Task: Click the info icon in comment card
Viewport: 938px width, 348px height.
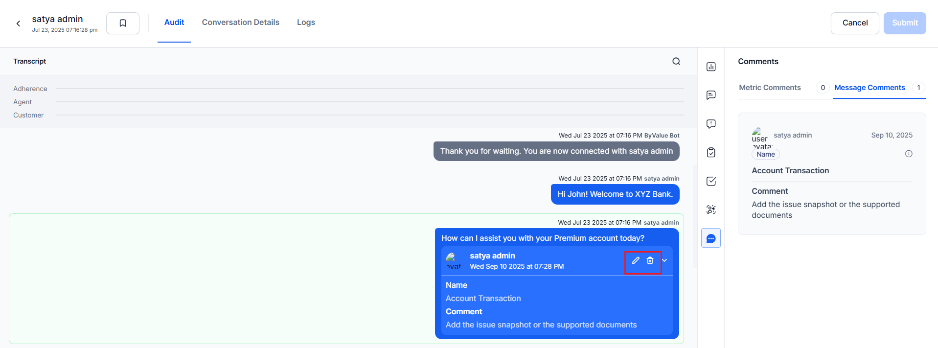Action: [909, 154]
